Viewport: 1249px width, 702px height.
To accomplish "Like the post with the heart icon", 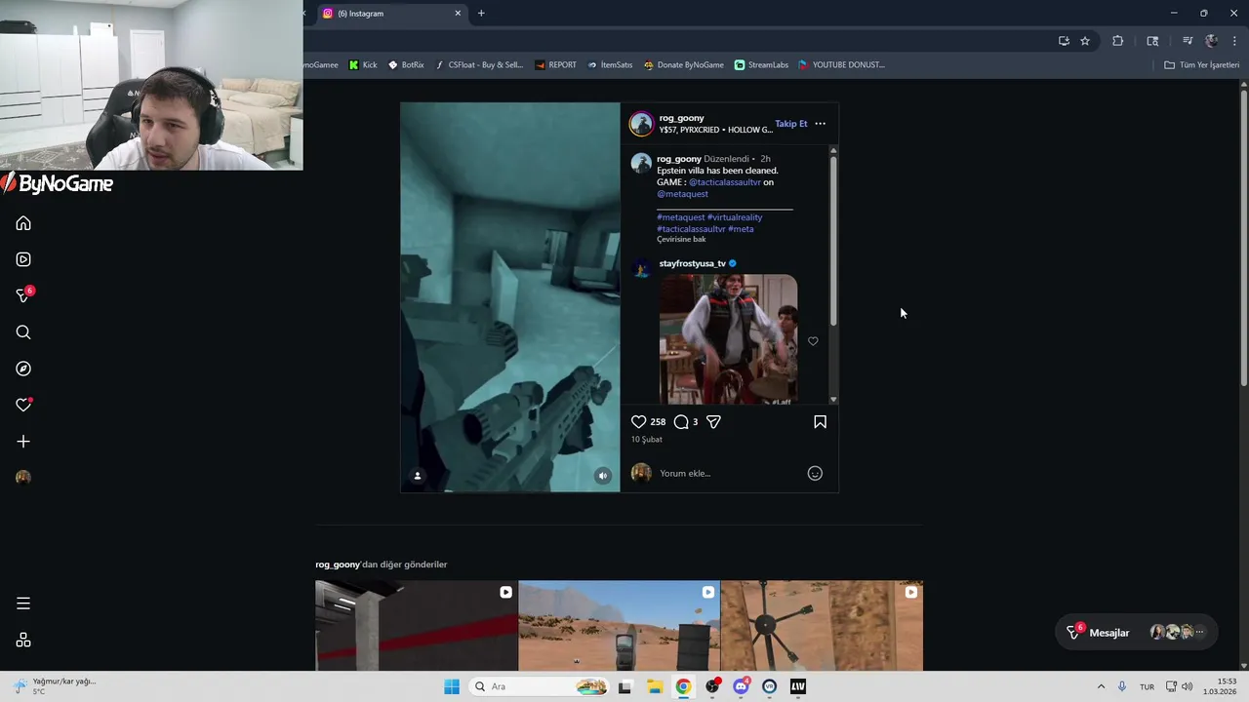I will tap(638, 422).
